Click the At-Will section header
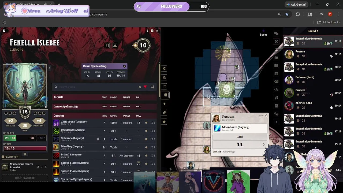This screenshot has height=193, width=343. click(x=105, y=97)
